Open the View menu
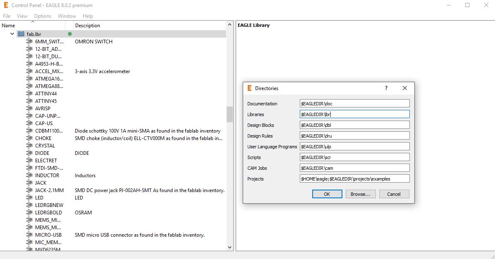 pyautogui.click(x=22, y=16)
